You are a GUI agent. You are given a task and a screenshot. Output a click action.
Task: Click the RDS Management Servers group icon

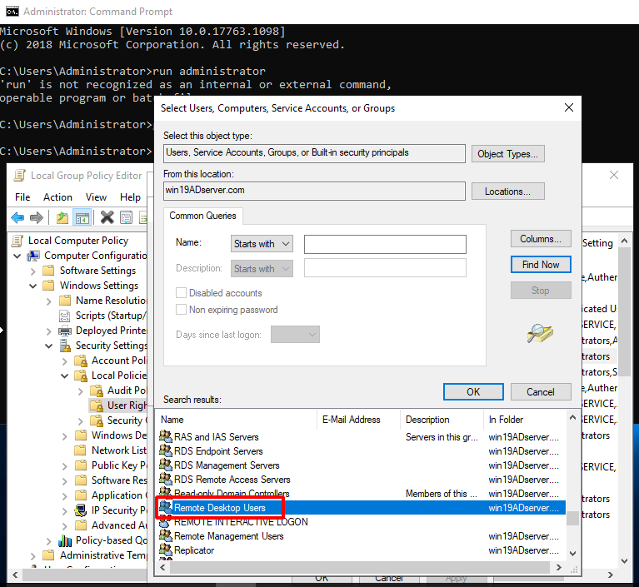[x=166, y=465]
